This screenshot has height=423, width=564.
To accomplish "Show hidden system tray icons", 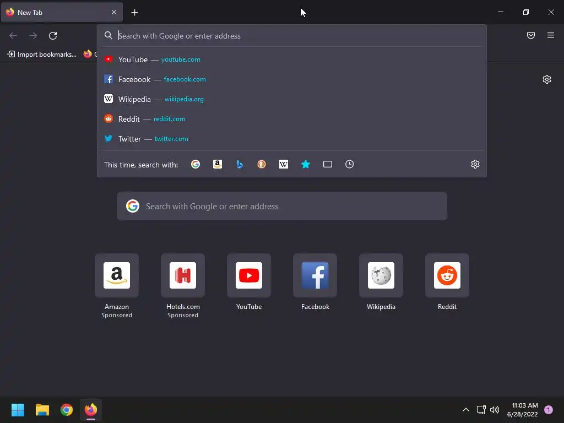I will (x=466, y=410).
